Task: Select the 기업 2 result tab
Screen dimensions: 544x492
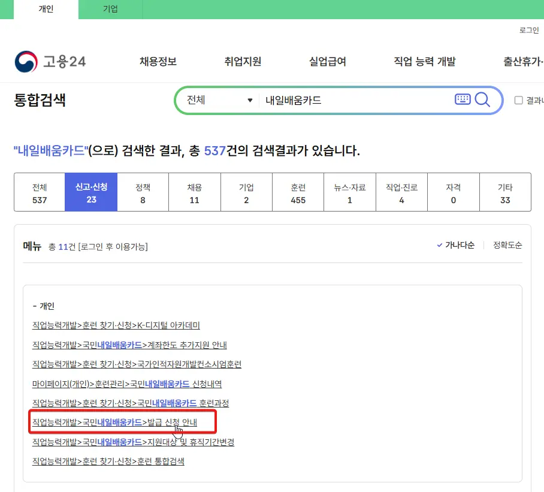Action: pos(246,192)
